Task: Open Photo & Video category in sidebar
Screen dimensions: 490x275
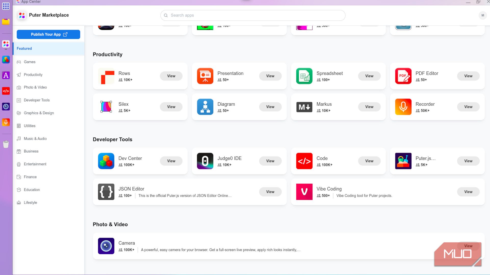Action: point(48,87)
